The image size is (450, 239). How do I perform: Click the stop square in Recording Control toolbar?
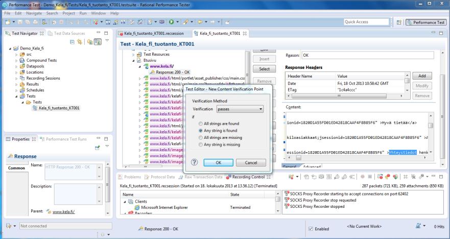[x=370, y=177]
